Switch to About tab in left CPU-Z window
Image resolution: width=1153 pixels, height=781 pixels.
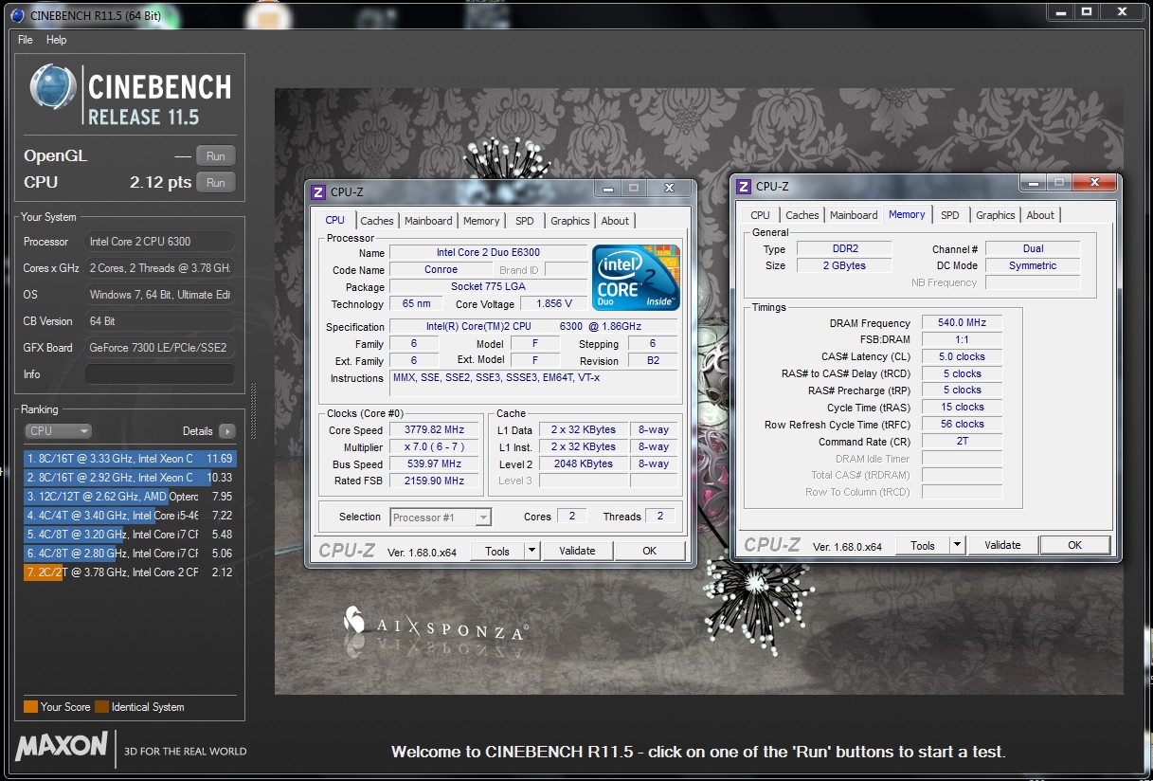coord(615,221)
